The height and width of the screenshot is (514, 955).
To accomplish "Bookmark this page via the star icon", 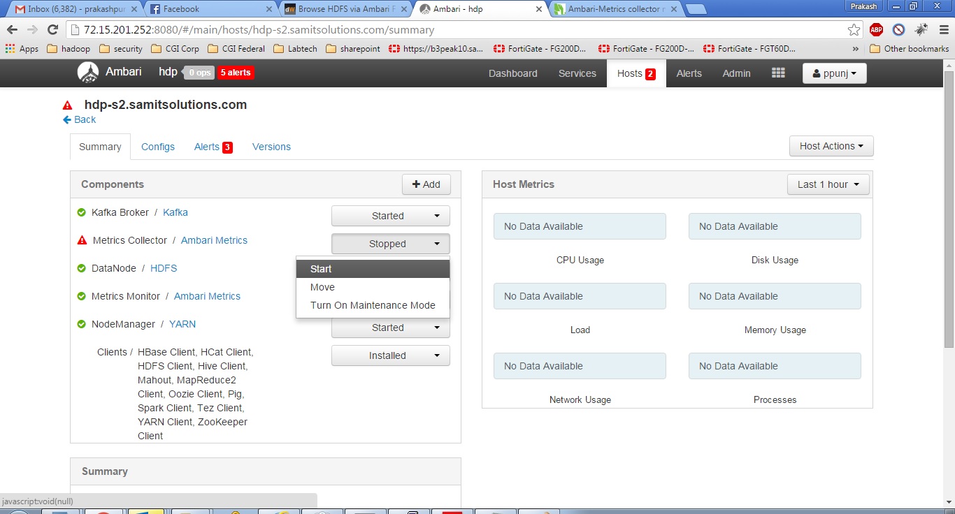I will (854, 31).
